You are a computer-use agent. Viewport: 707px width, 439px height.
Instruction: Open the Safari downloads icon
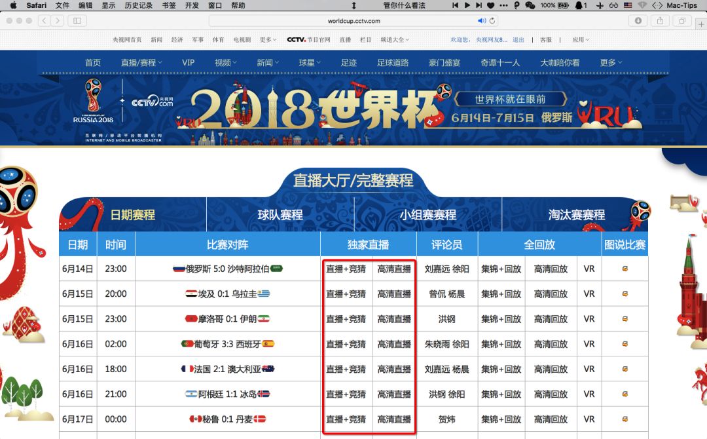coord(638,21)
